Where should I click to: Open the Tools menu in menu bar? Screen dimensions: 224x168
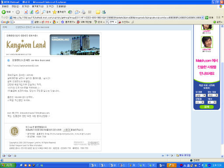tap(50, 7)
